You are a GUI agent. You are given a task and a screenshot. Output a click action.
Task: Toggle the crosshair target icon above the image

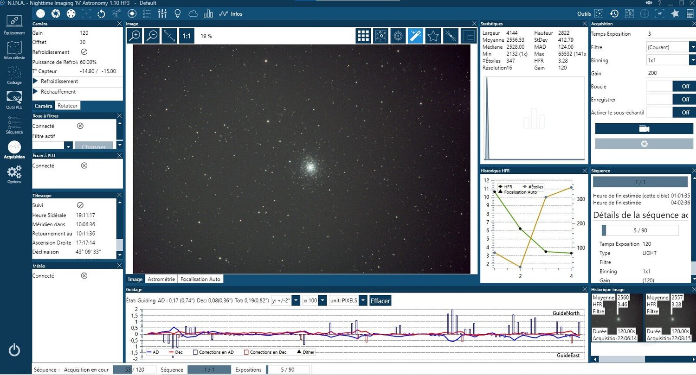398,36
